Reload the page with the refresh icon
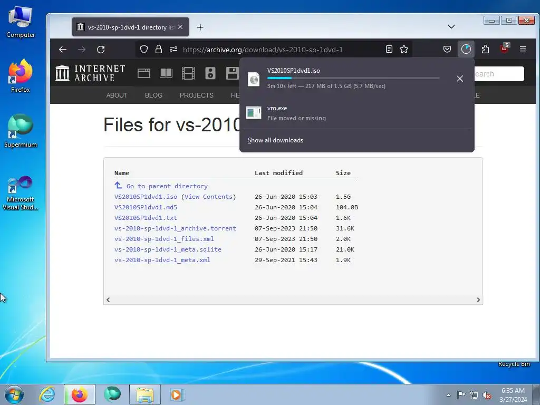 (x=101, y=50)
